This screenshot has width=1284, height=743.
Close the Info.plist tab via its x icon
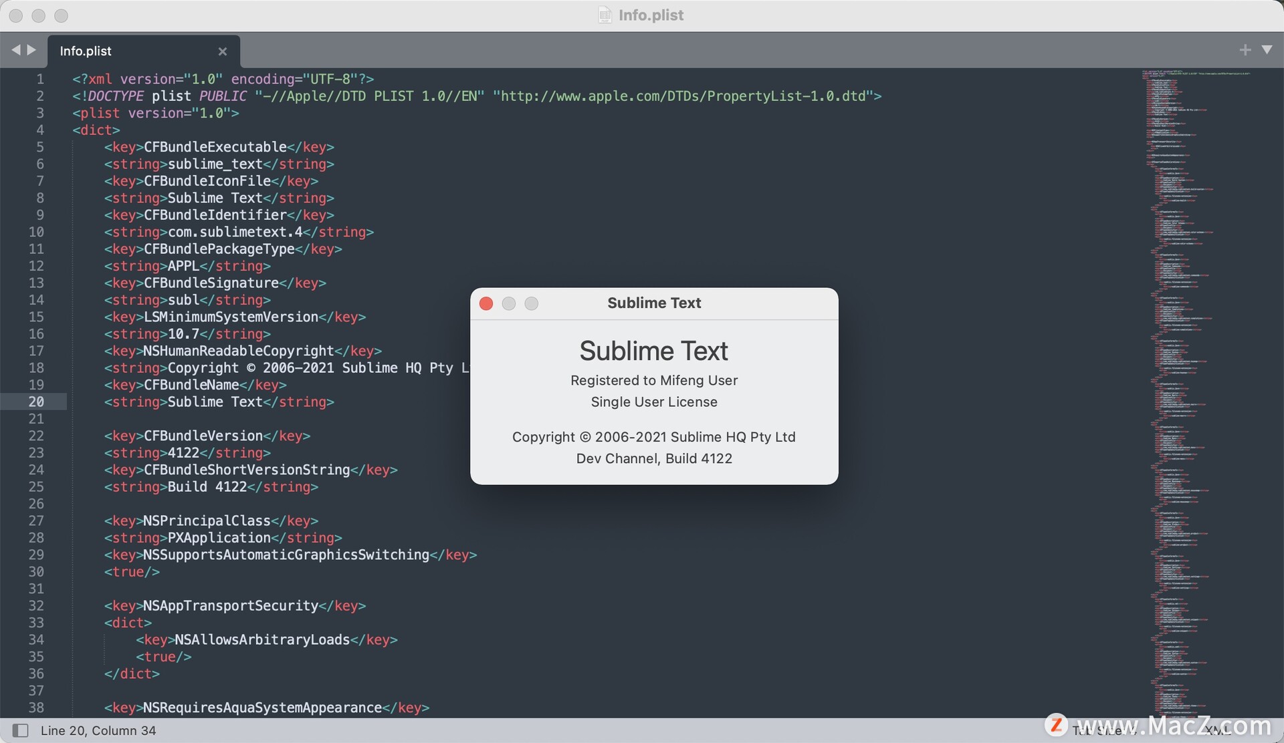coord(223,51)
